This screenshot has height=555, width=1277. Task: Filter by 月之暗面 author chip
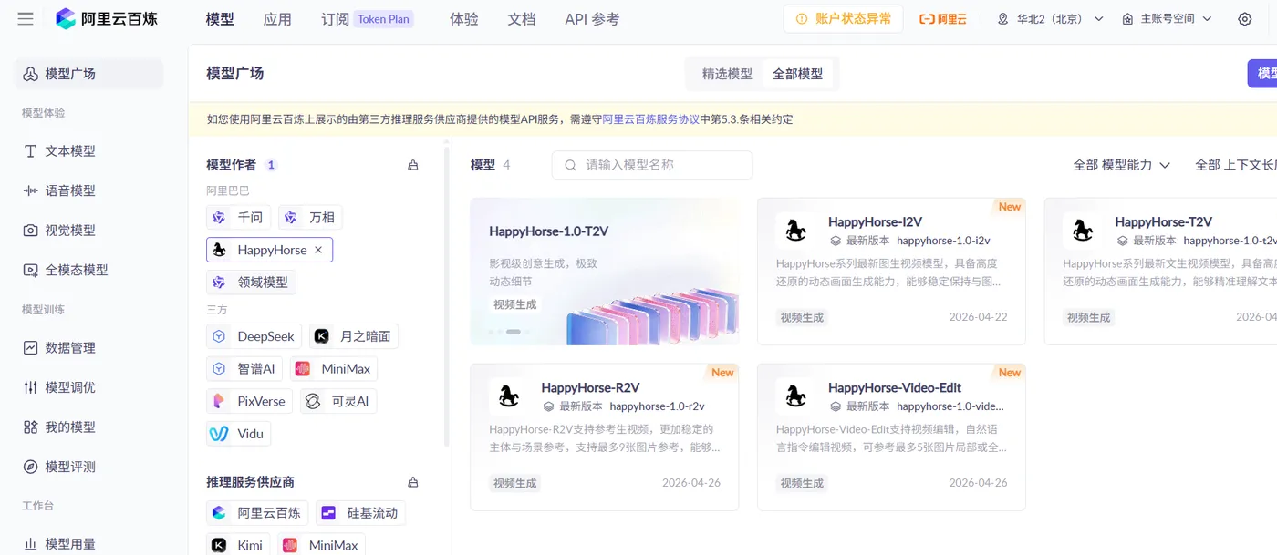(x=353, y=336)
